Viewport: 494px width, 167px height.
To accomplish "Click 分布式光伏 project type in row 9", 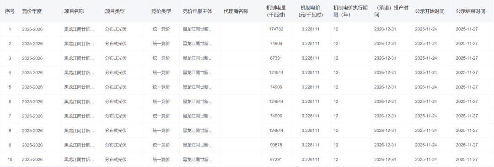I will (116, 145).
